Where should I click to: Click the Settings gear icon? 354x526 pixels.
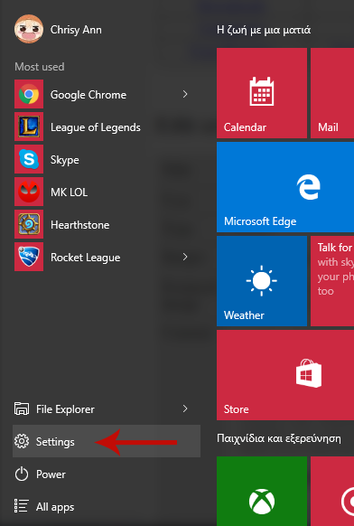click(22, 441)
